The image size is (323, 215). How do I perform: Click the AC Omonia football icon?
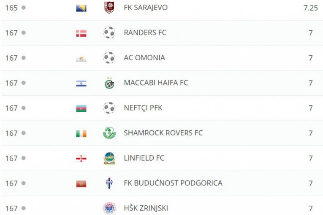coord(109,58)
